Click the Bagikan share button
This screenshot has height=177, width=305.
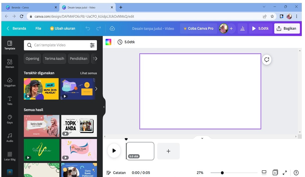tap(287, 28)
